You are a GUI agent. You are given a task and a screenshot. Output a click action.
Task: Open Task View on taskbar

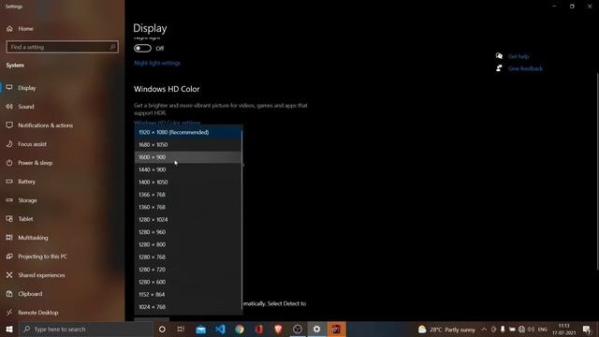click(x=181, y=329)
